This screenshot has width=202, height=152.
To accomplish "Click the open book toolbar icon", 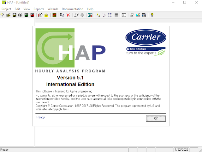I will [x=20, y=15].
